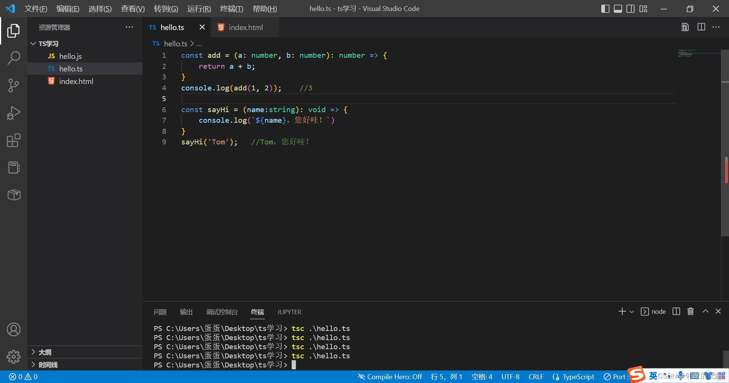This screenshot has height=383, width=729.
Task: Switch to the 调试控制台 panel tab
Action: tap(222, 312)
